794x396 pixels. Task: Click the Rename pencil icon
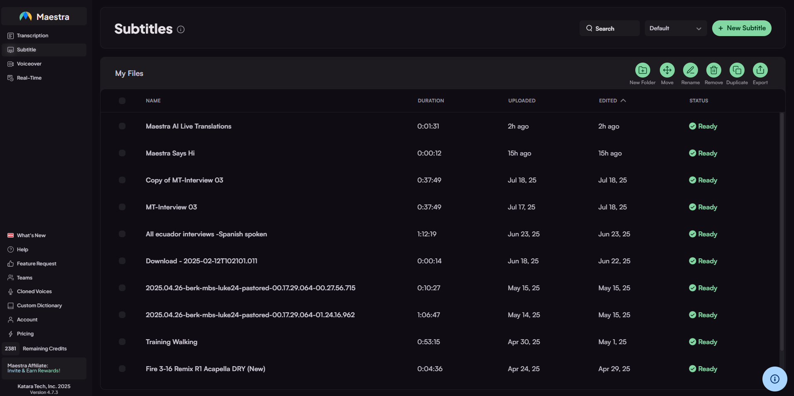click(x=690, y=70)
